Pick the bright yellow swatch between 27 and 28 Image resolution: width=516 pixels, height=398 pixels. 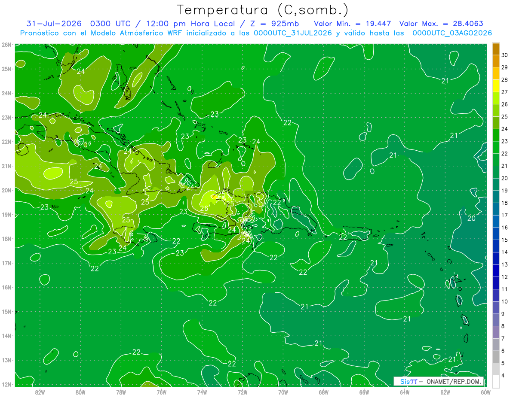click(x=496, y=86)
